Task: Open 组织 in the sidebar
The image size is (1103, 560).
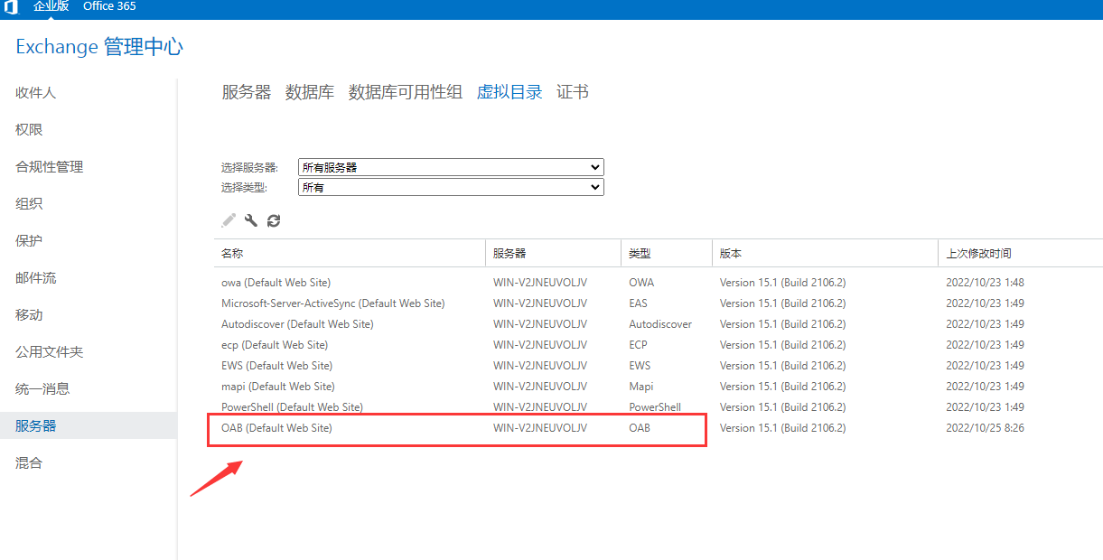Action: coord(29,204)
